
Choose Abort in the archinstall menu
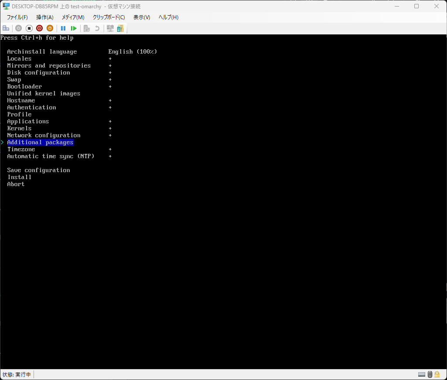click(16, 184)
